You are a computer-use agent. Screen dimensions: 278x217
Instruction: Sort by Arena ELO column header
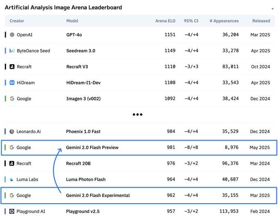165,21
